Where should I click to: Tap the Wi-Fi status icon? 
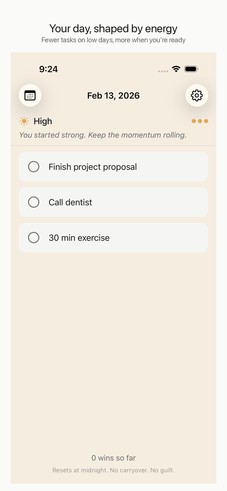[x=176, y=69]
